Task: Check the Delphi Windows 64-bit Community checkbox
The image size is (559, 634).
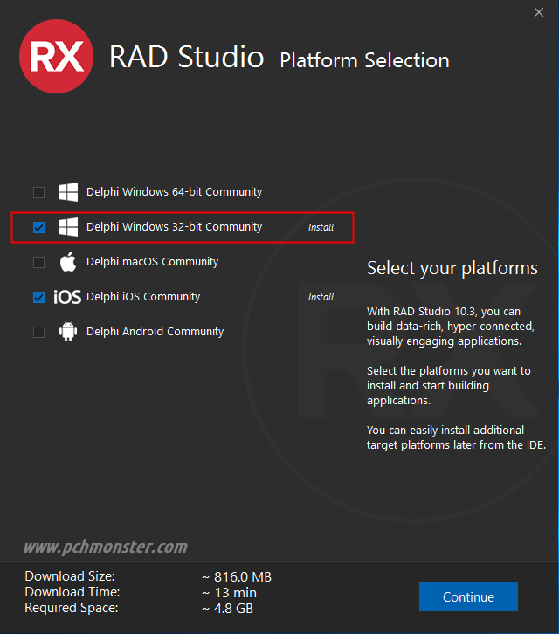Action: (x=38, y=192)
